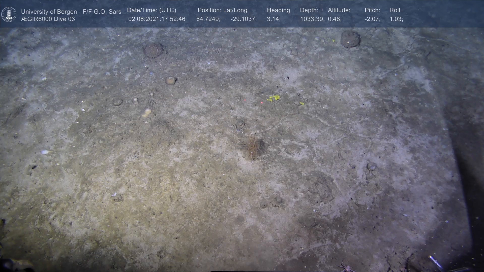Select the 'ÆGIR6000 Dive 03' text
The height and width of the screenshot is (272, 484).
click(48, 19)
